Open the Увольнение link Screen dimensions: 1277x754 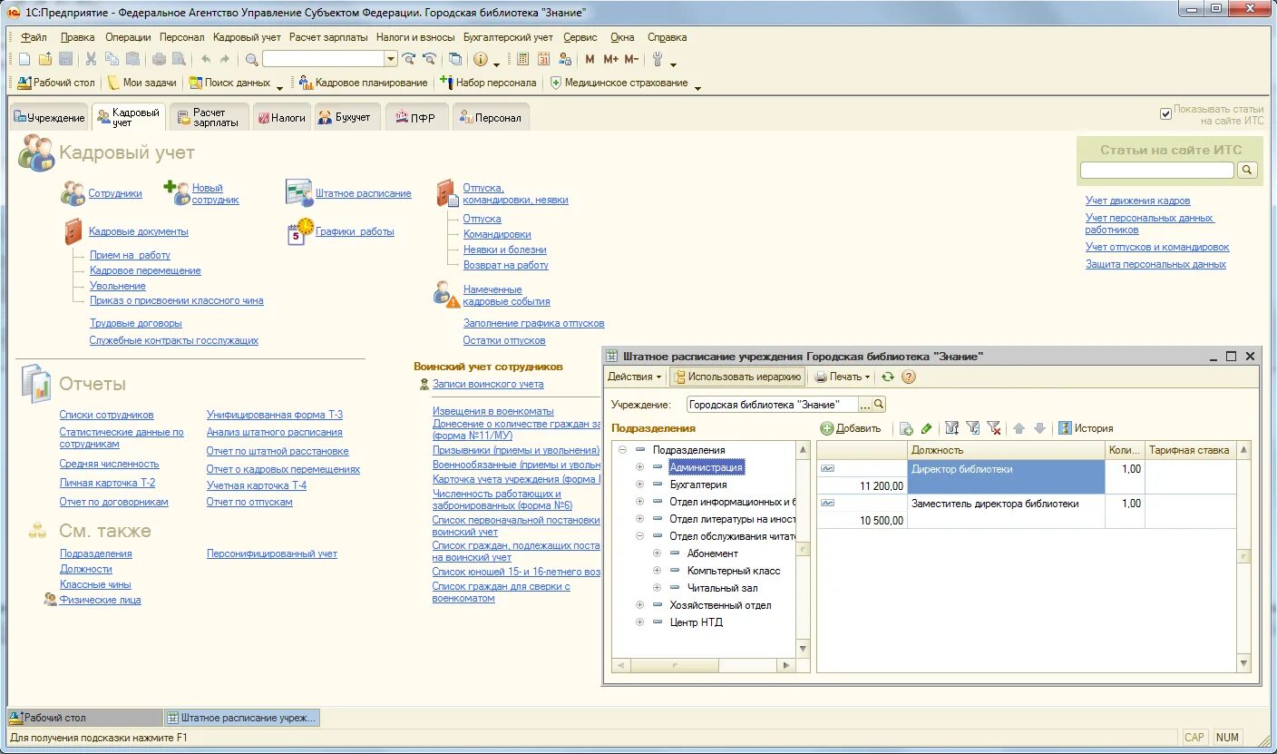pos(117,286)
